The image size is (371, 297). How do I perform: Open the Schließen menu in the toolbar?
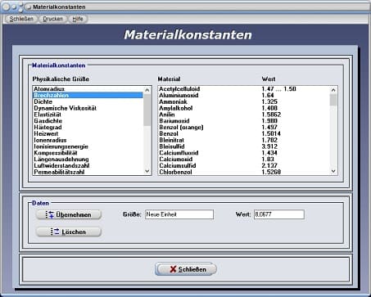(21, 19)
